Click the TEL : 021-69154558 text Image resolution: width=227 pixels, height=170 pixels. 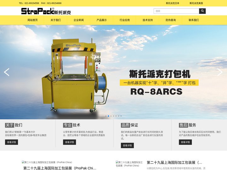[x=29, y=3]
